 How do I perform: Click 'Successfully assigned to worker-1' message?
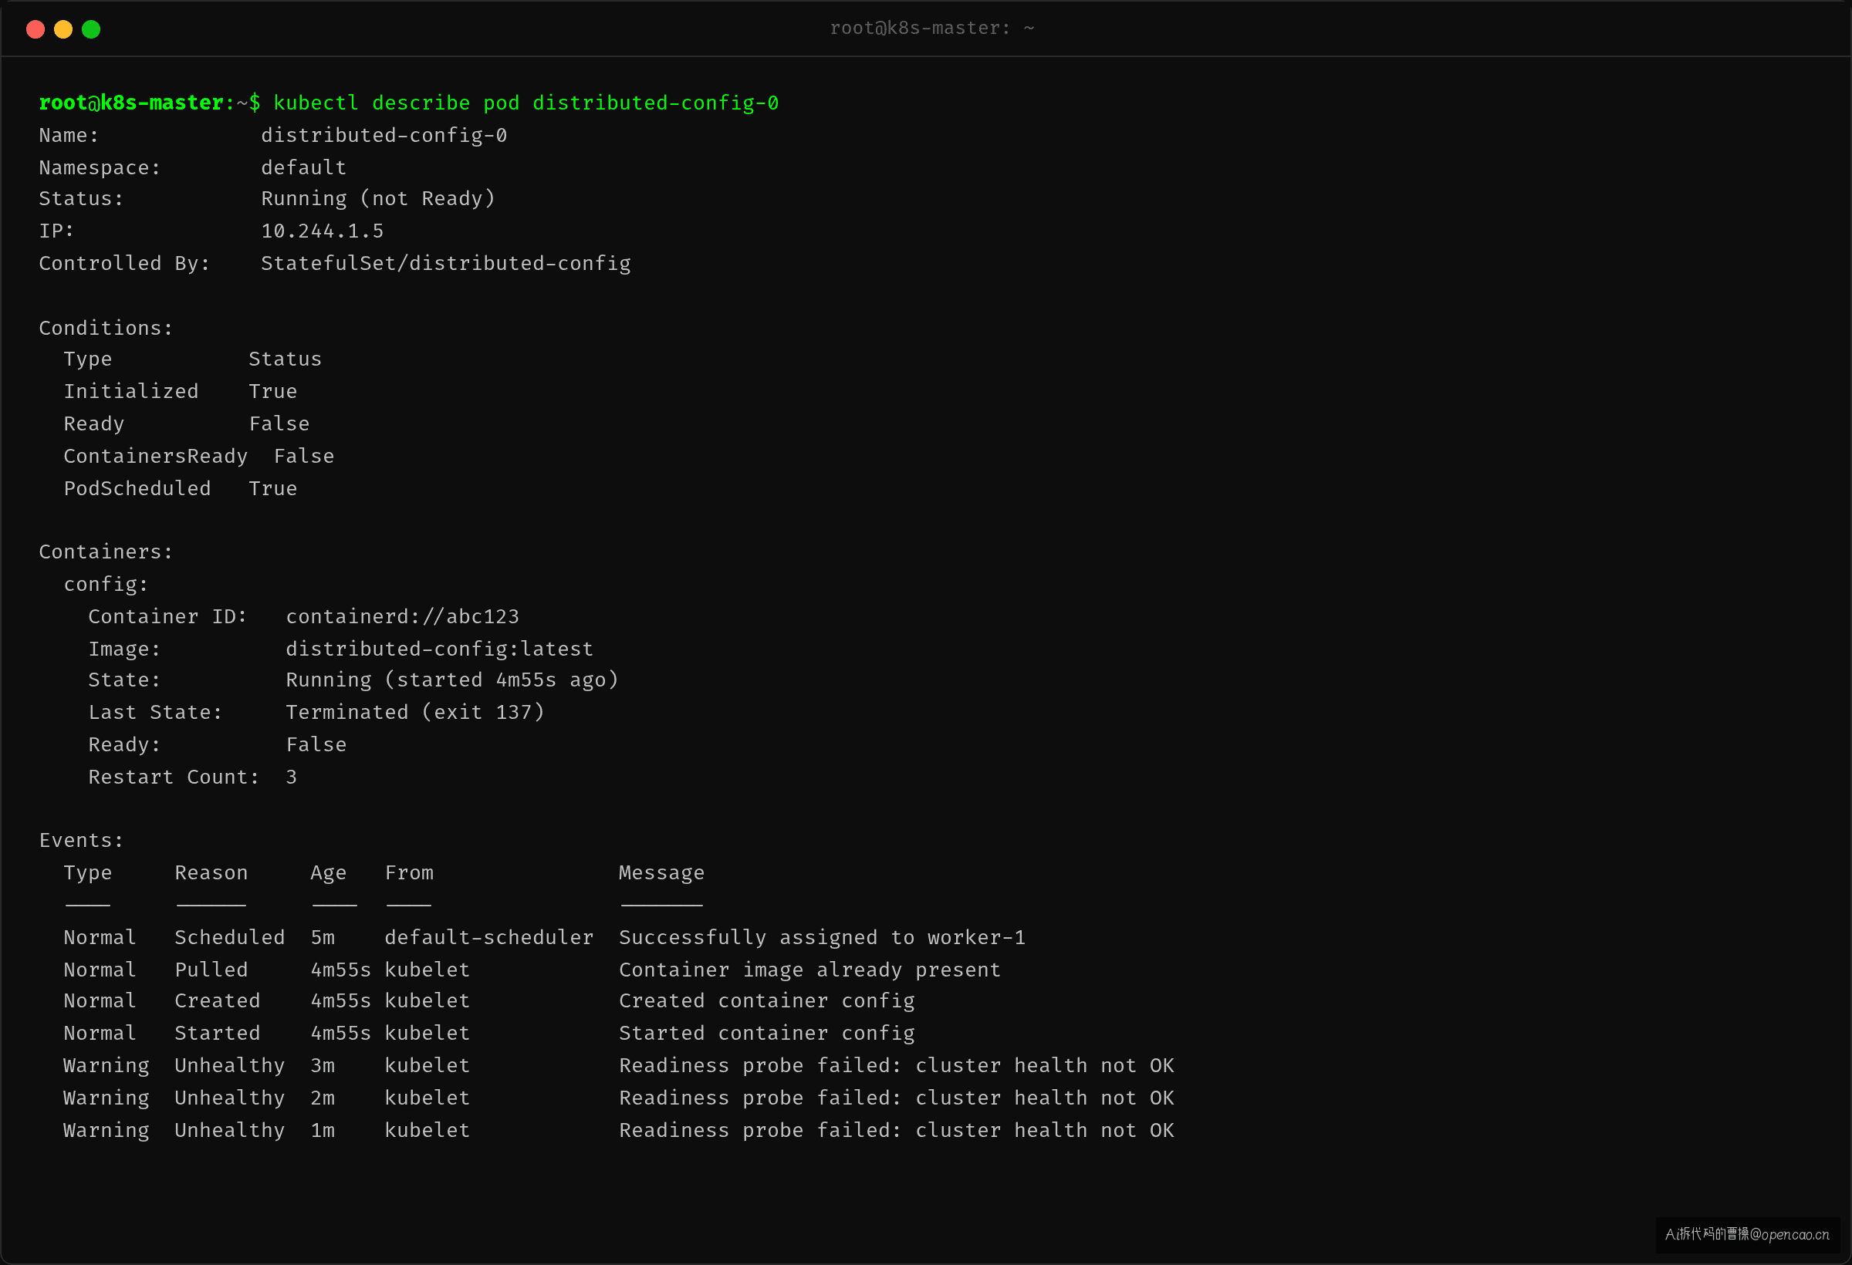click(x=823, y=938)
